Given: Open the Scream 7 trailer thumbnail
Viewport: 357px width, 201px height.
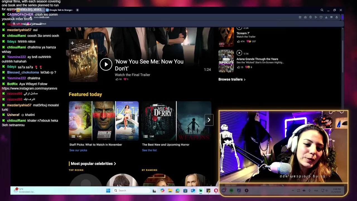Looking at the screenshot, I should coord(226,36).
